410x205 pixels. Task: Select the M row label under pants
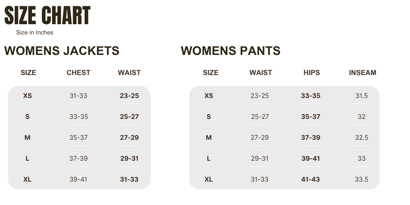click(209, 138)
